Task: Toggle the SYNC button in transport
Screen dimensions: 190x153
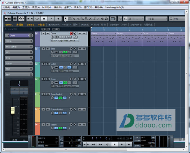Action: [137, 146]
